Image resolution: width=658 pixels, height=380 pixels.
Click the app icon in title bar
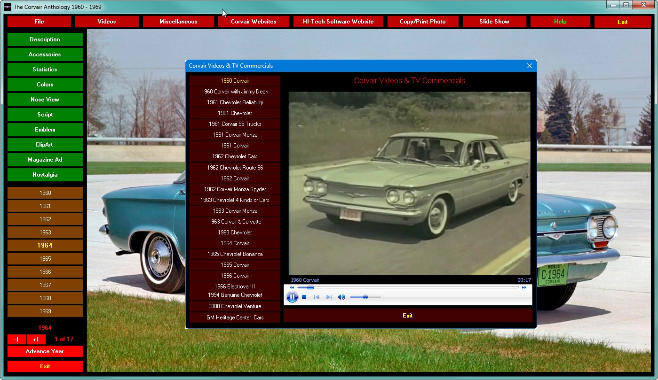tap(8, 7)
